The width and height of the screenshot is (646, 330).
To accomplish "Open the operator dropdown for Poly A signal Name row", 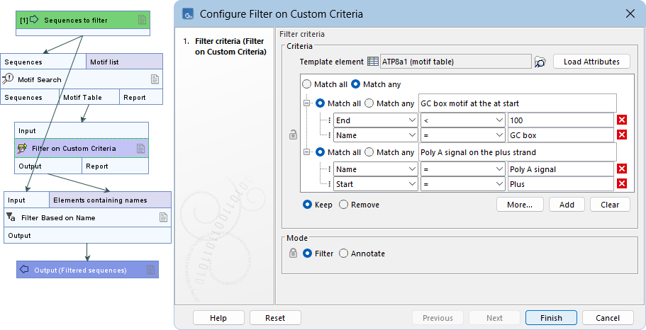I will coord(462,169).
